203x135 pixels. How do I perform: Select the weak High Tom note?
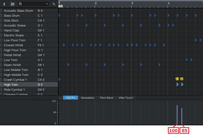(x=182, y=84)
